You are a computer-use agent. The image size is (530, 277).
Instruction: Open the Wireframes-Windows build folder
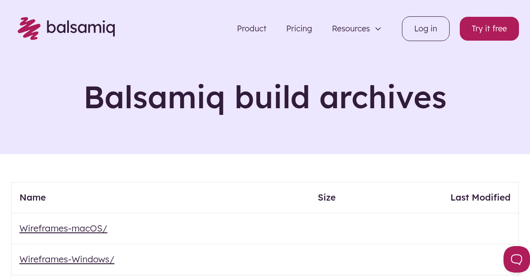point(67,259)
